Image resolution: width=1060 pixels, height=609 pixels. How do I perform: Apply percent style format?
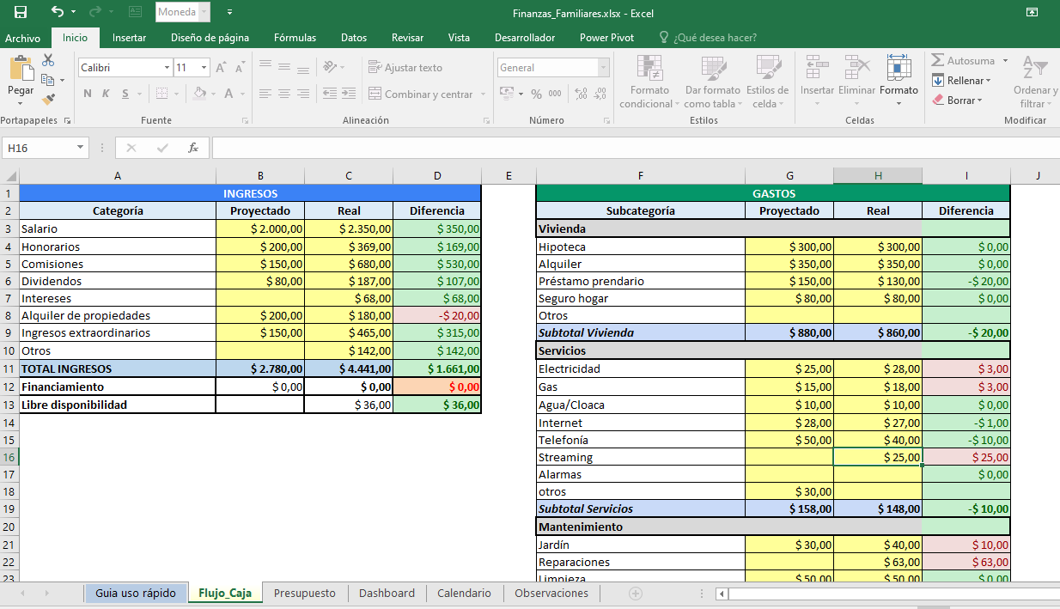tap(536, 94)
